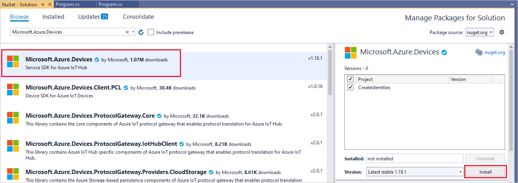Toggle the select-all Project header checkbox
The width and height of the screenshot is (518, 183).
[x=351, y=79]
